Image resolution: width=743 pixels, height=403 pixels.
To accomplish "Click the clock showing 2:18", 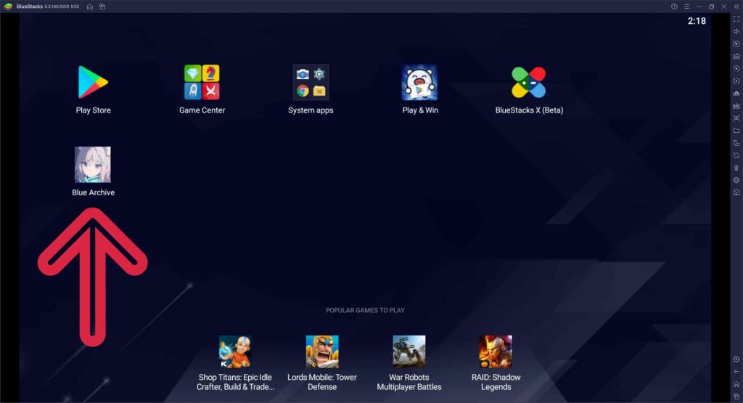I will [697, 21].
